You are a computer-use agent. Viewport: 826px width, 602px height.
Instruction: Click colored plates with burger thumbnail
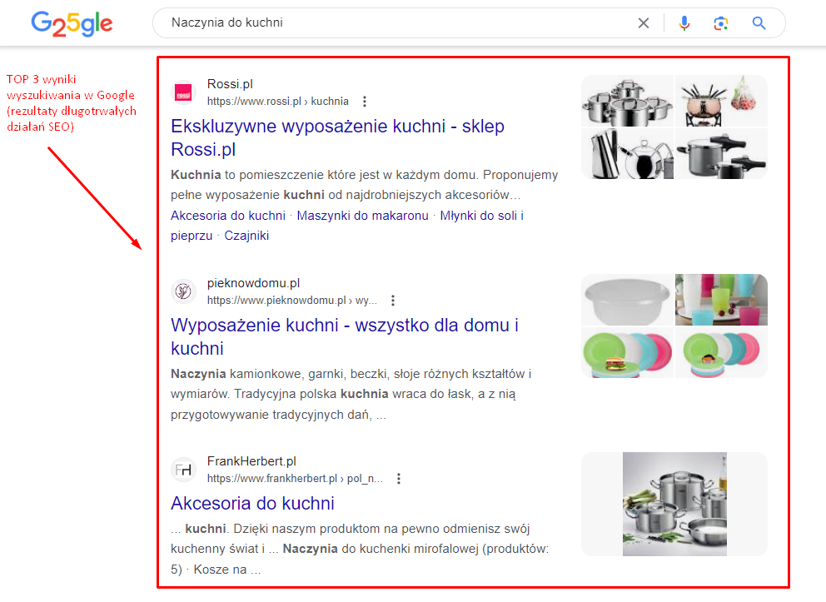(x=627, y=352)
